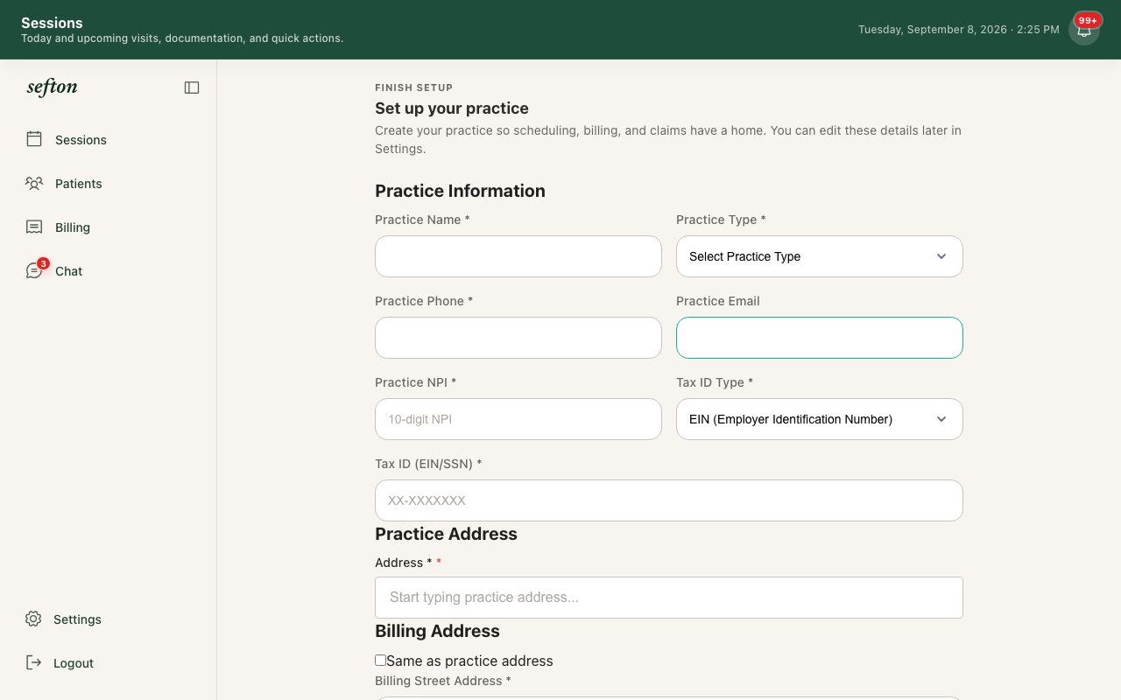Click the Billing receipt icon
This screenshot has height=700, width=1121.
pos(34,227)
